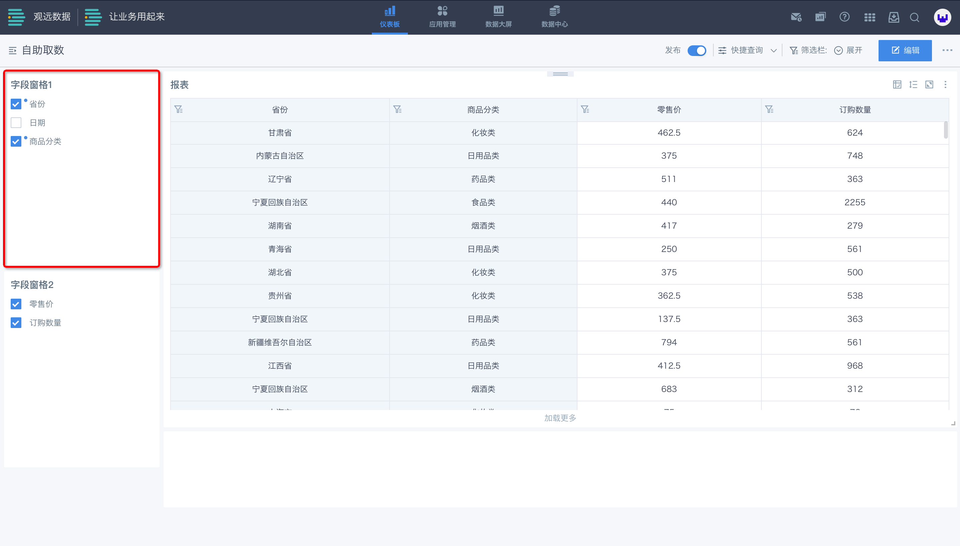Check the 日期 field checkbox
The image size is (960, 546).
16,123
